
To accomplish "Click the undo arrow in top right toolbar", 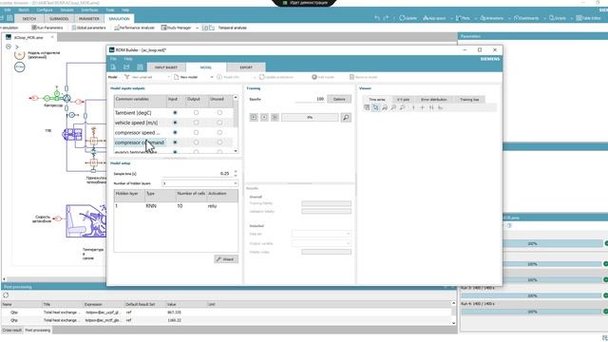I will (x=376, y=18).
